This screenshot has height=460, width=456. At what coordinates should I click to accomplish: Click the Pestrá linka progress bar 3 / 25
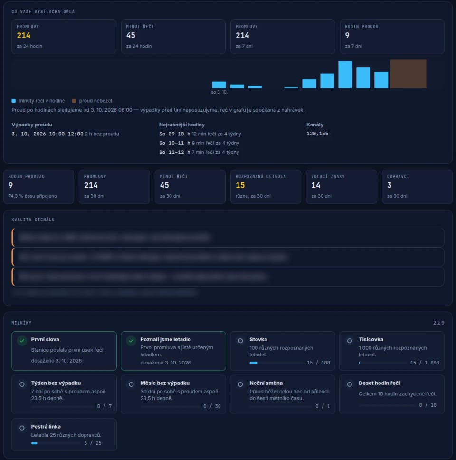click(x=56, y=443)
